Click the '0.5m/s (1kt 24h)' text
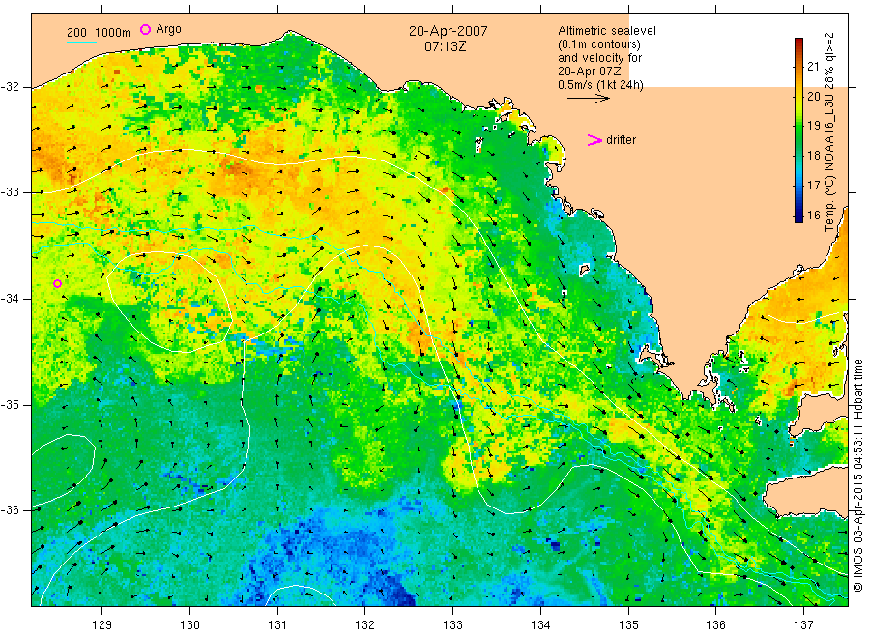This screenshot has width=870, height=638. click(600, 85)
